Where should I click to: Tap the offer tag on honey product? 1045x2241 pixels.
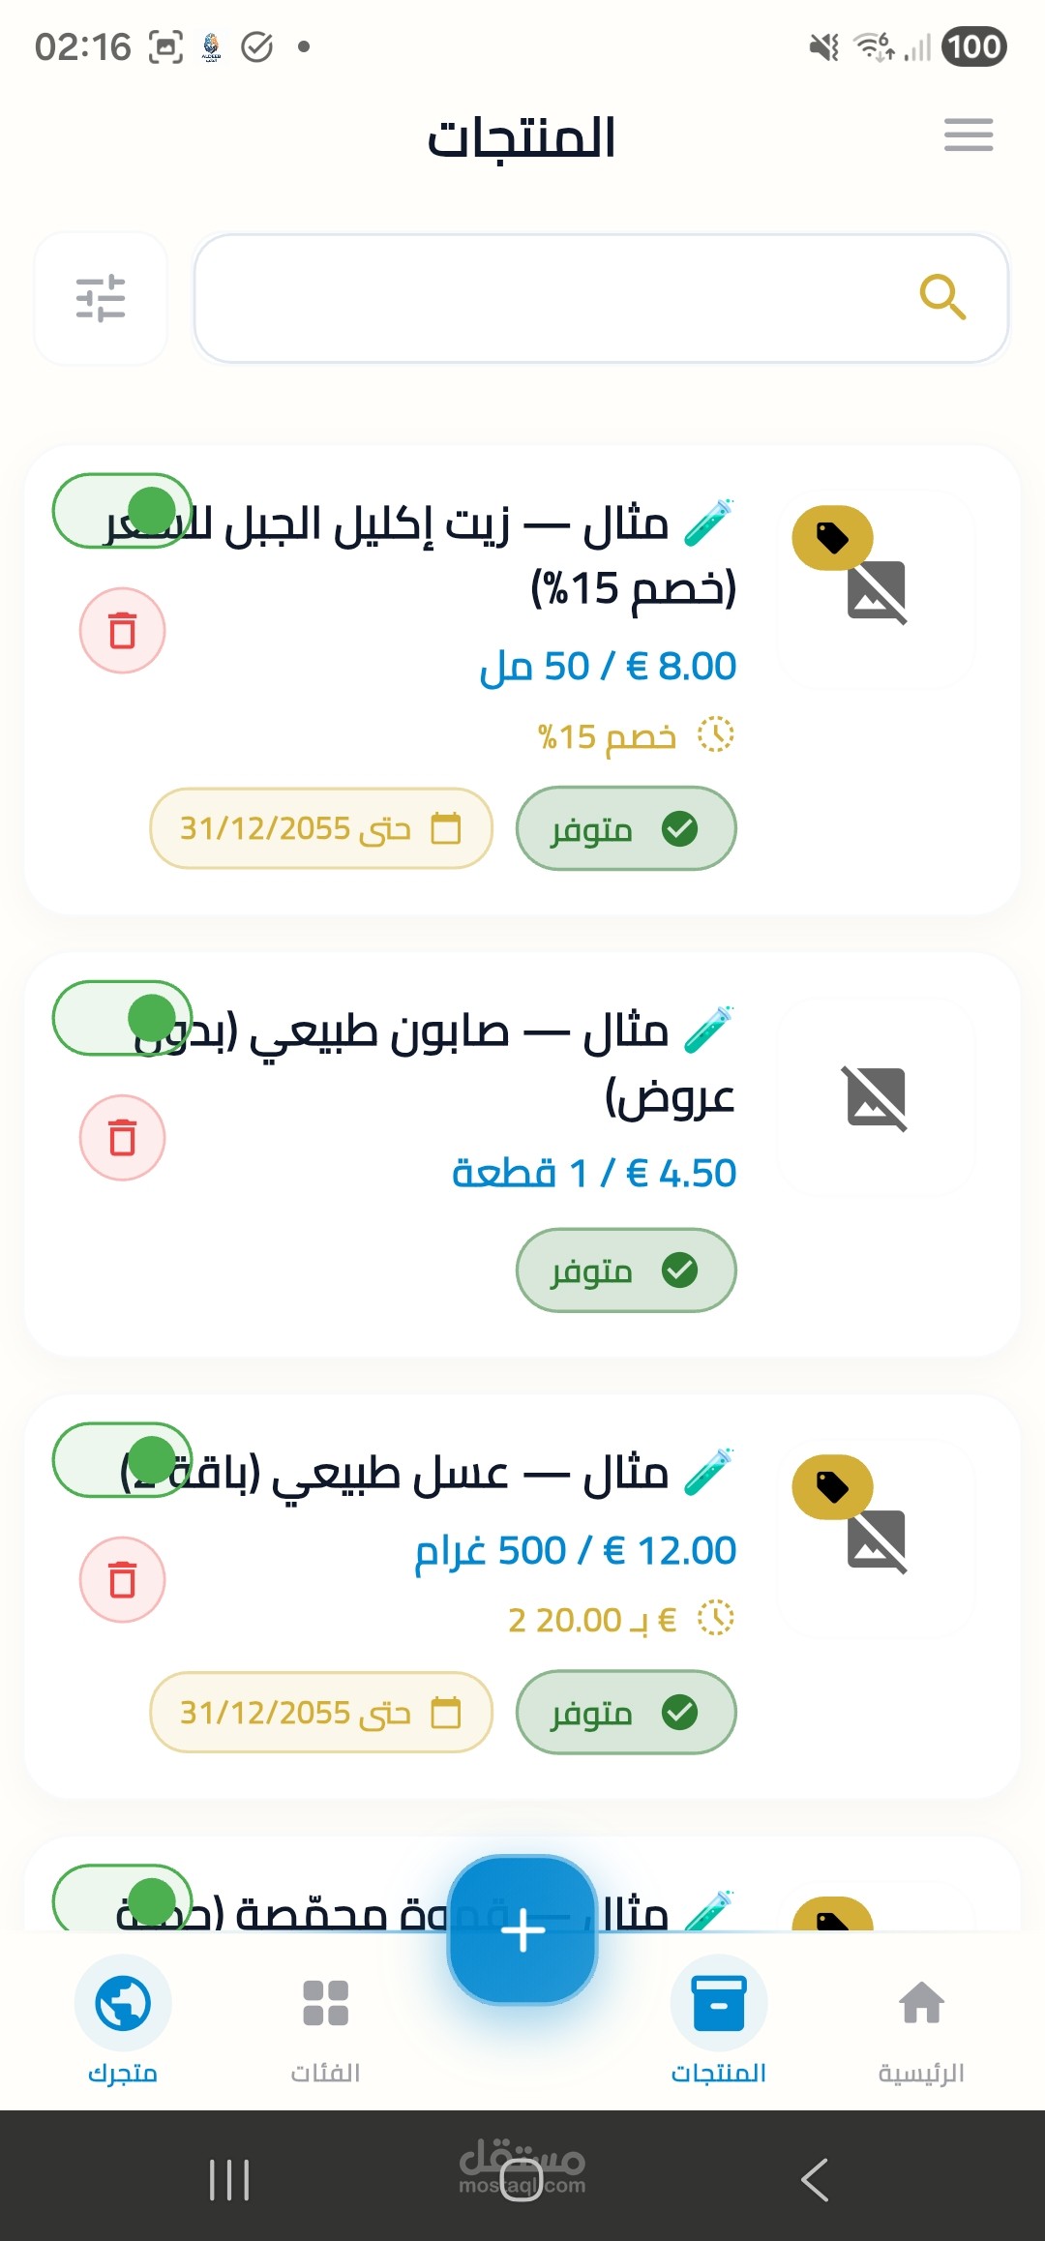click(832, 1487)
